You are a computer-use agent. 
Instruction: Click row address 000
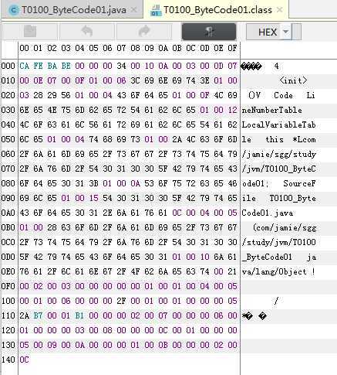[8, 66]
